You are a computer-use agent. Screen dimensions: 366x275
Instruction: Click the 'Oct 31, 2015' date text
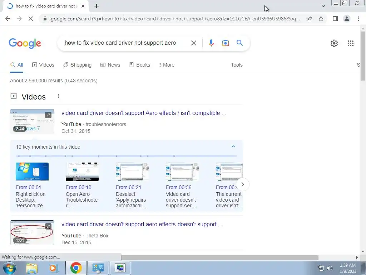(76, 131)
